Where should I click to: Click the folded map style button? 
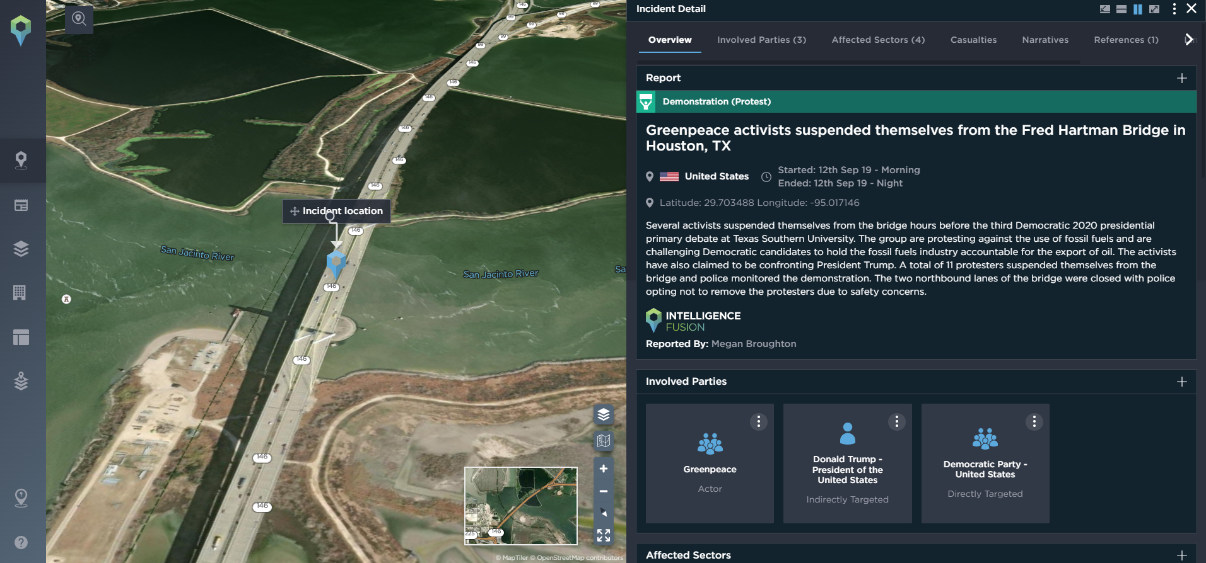[x=604, y=441]
